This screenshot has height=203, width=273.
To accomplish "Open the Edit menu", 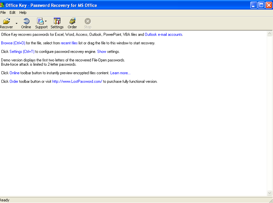I will tap(12, 12).
